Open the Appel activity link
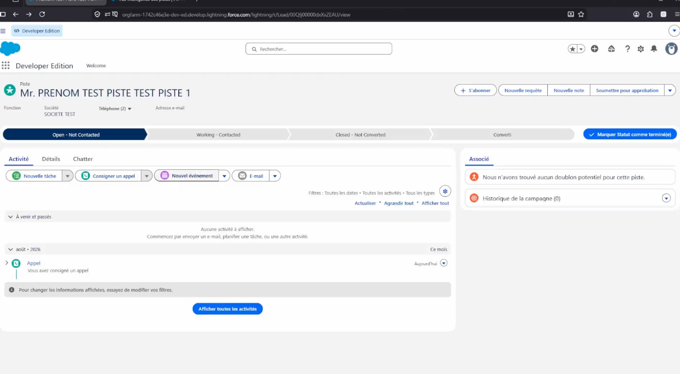This screenshot has height=374, width=680. [x=33, y=263]
